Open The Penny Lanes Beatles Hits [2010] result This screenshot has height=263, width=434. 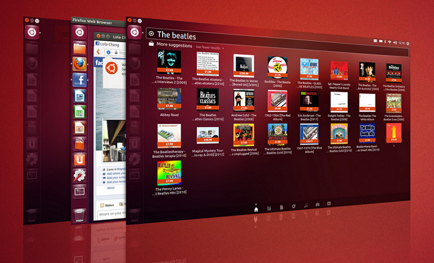point(169,178)
